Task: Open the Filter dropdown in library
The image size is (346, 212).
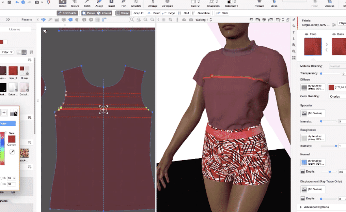Action: coord(7,52)
